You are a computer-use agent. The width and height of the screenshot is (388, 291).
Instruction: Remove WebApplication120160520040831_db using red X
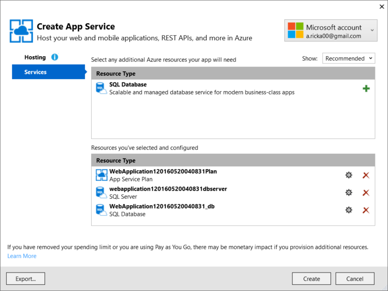pyautogui.click(x=366, y=210)
